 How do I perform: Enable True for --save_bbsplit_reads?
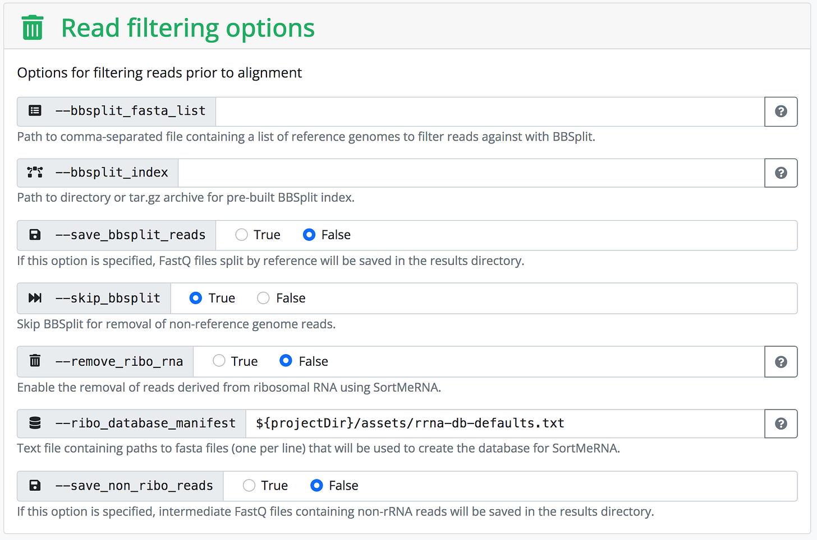coord(241,235)
